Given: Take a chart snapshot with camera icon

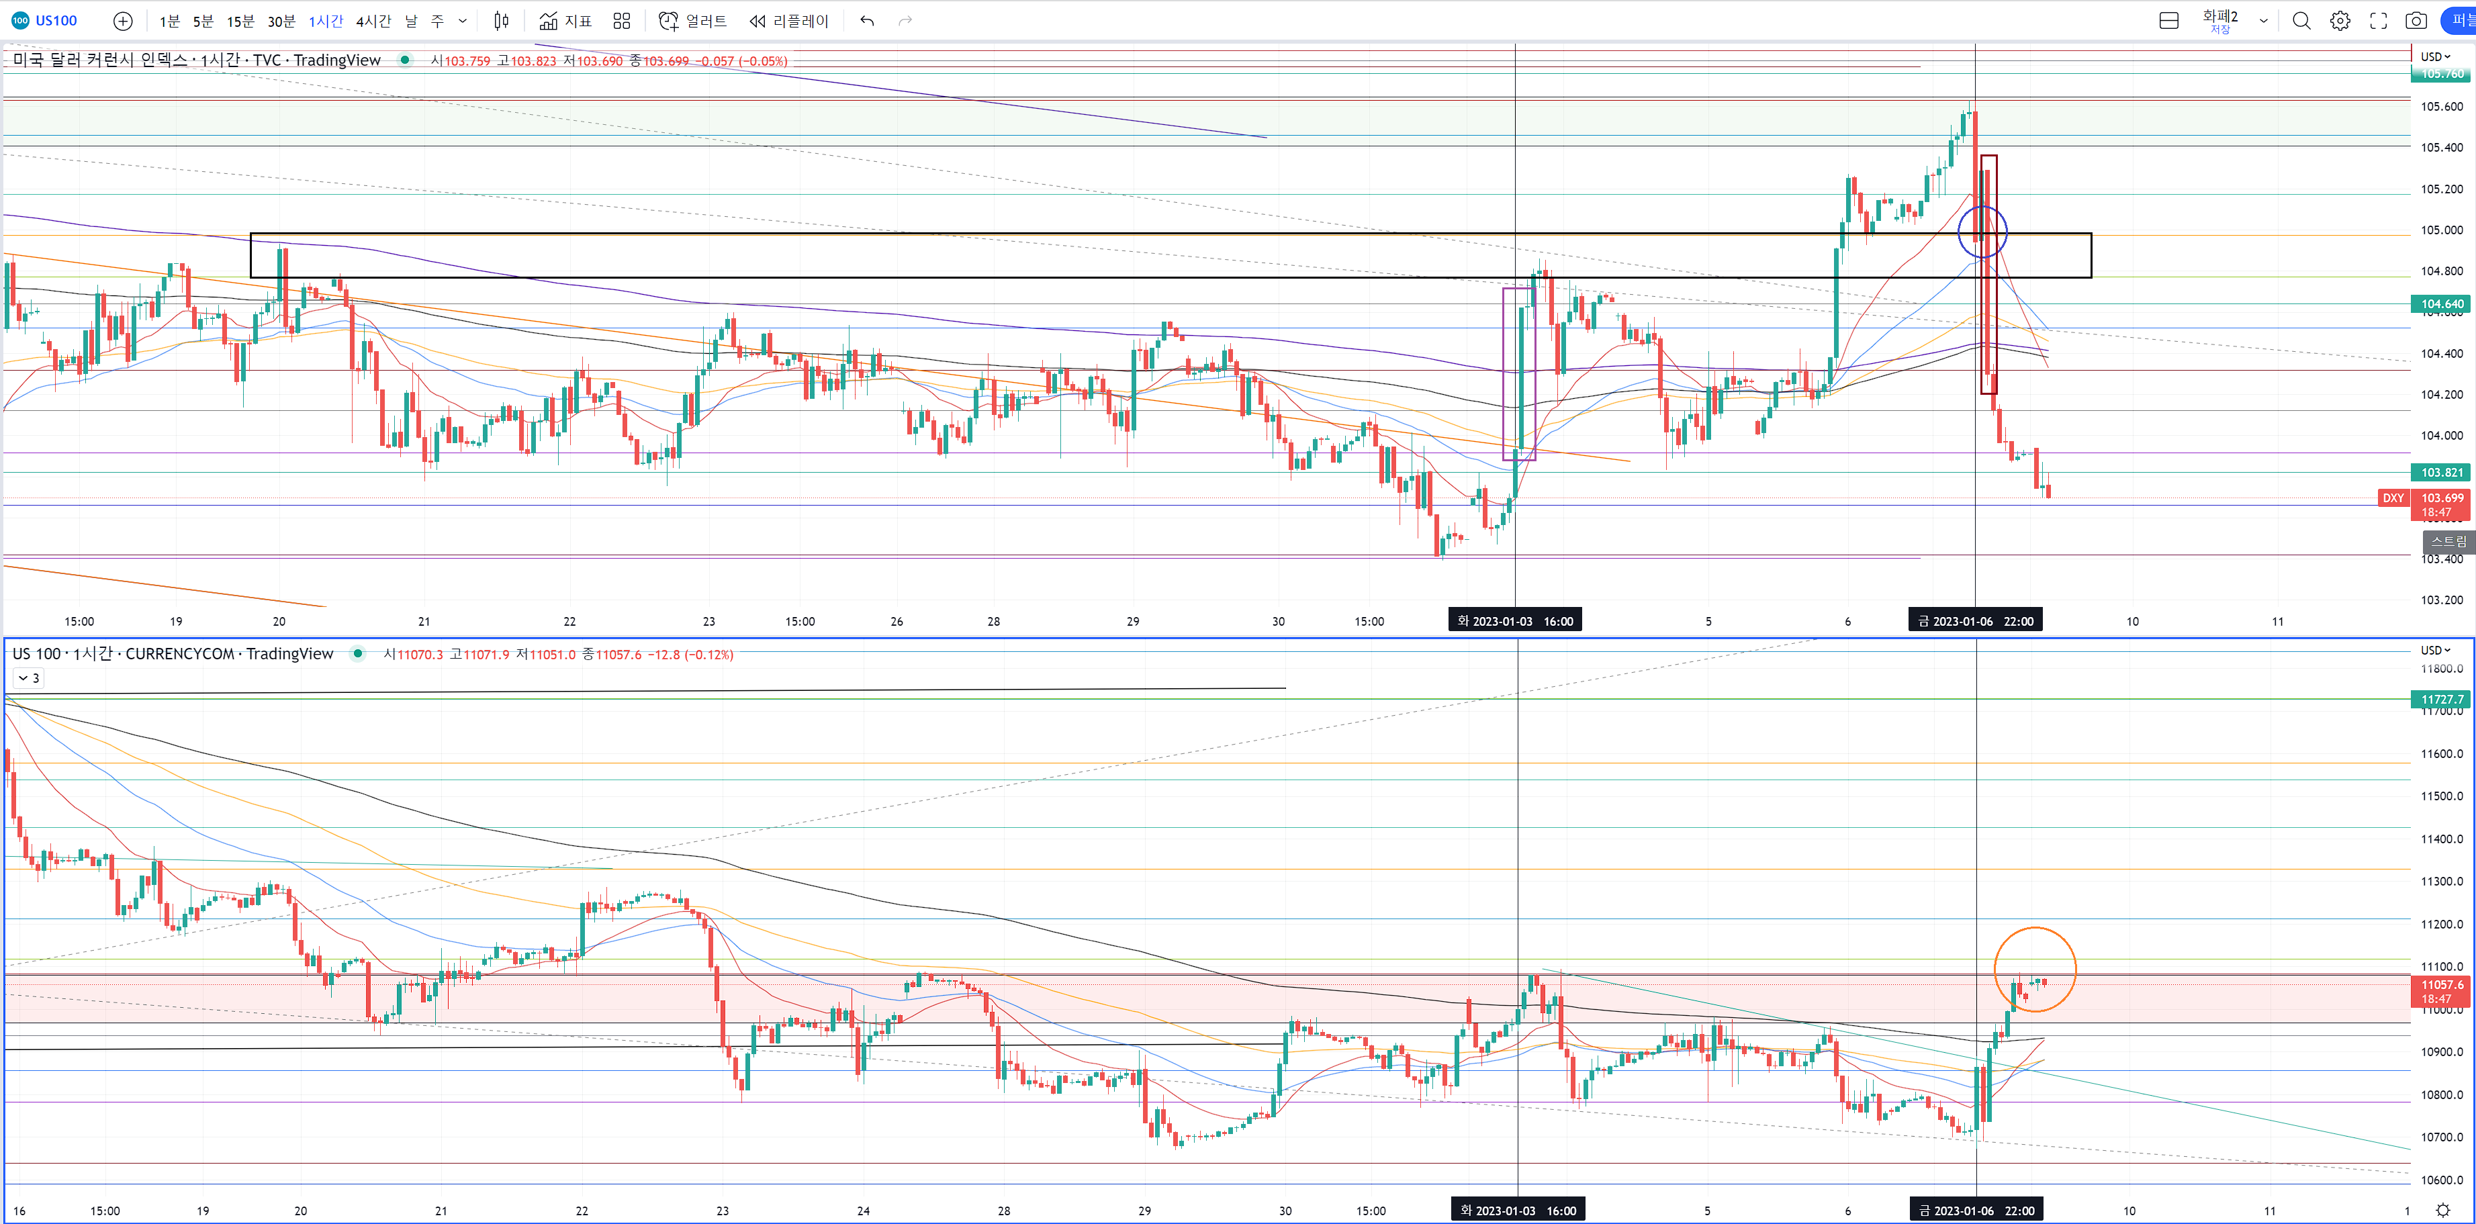Looking at the screenshot, I should pos(2416,21).
